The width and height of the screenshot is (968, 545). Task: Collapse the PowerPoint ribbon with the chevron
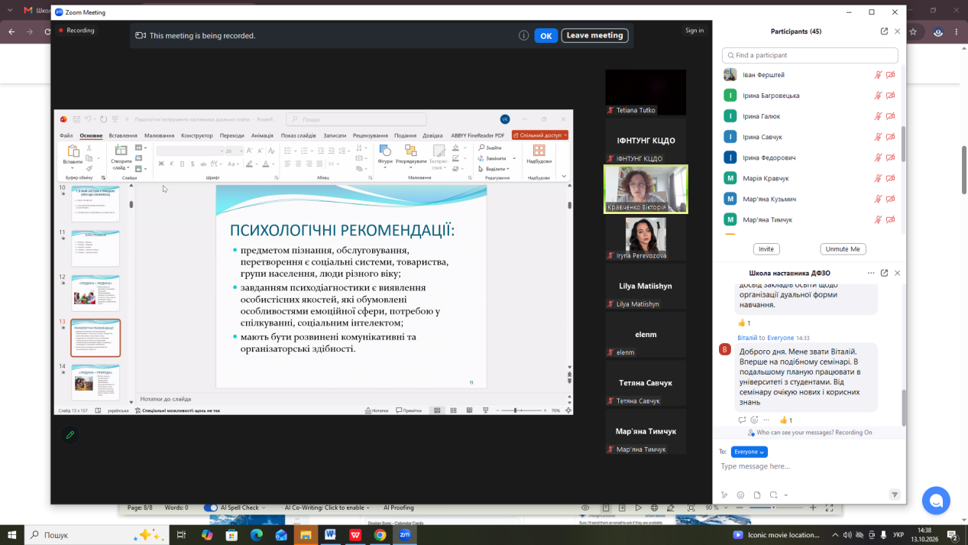click(565, 177)
